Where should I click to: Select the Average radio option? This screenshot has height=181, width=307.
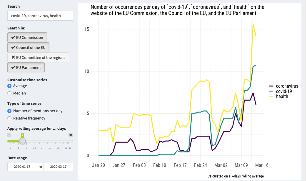[x=10, y=86]
